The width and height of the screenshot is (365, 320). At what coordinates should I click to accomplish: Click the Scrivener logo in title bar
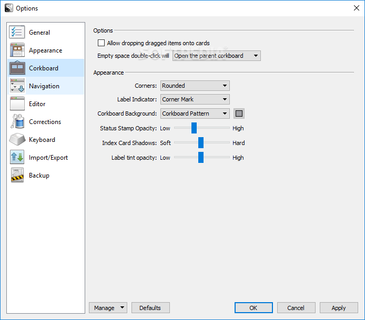click(x=8, y=8)
